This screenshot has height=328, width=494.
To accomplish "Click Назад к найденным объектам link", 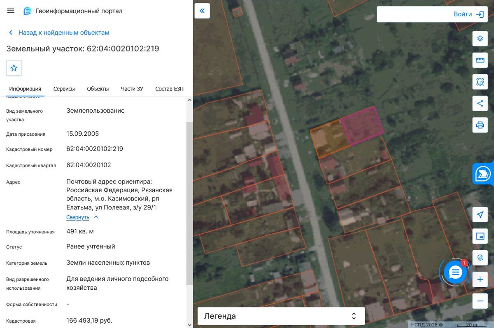I will click(64, 33).
